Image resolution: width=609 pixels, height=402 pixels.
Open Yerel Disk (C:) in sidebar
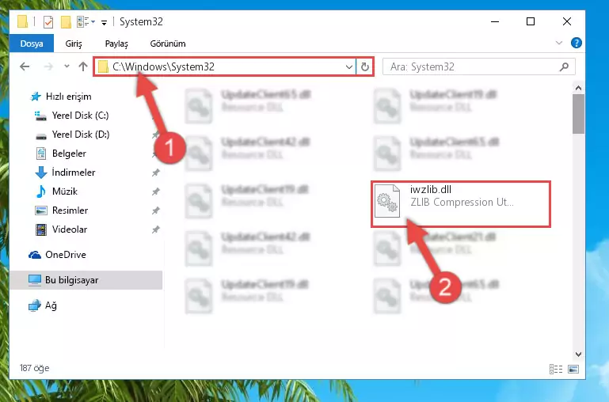coord(80,116)
